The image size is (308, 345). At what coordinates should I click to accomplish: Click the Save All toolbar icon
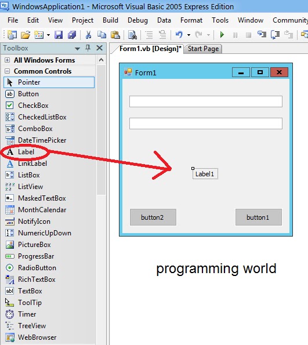tap(72, 35)
